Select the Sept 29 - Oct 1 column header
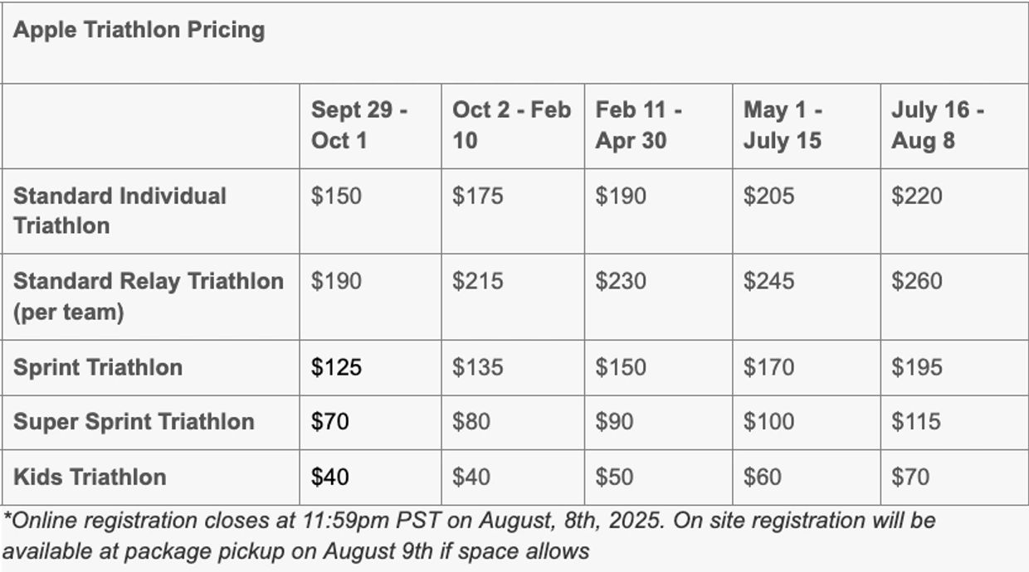1029x572 pixels. tap(358, 125)
